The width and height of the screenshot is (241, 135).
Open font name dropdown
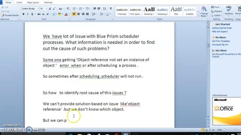pyautogui.click(x=38, y=9)
